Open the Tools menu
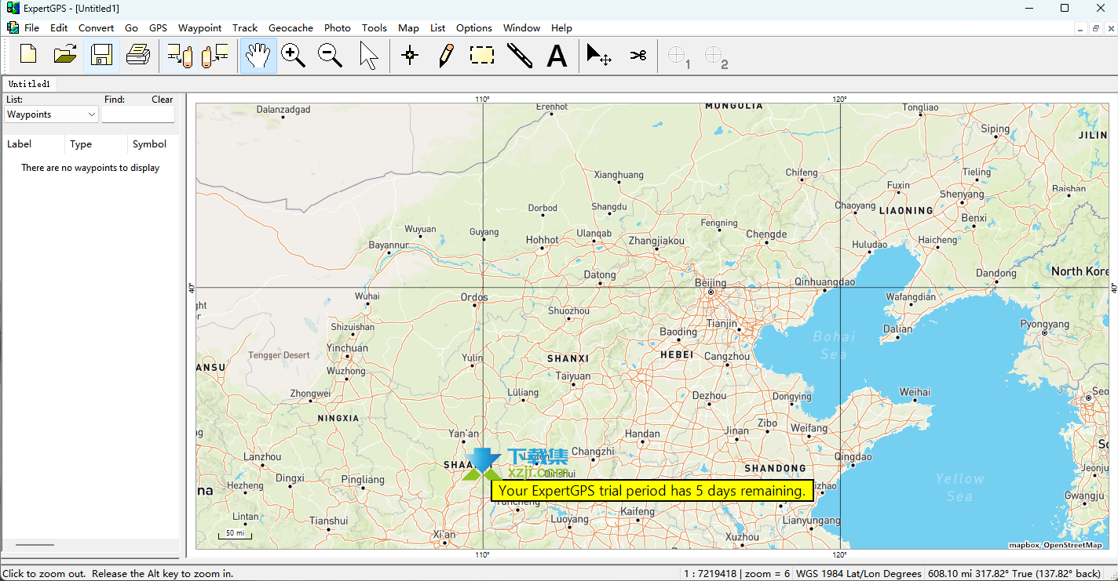Viewport: 1118px width, 581px height. (x=374, y=27)
